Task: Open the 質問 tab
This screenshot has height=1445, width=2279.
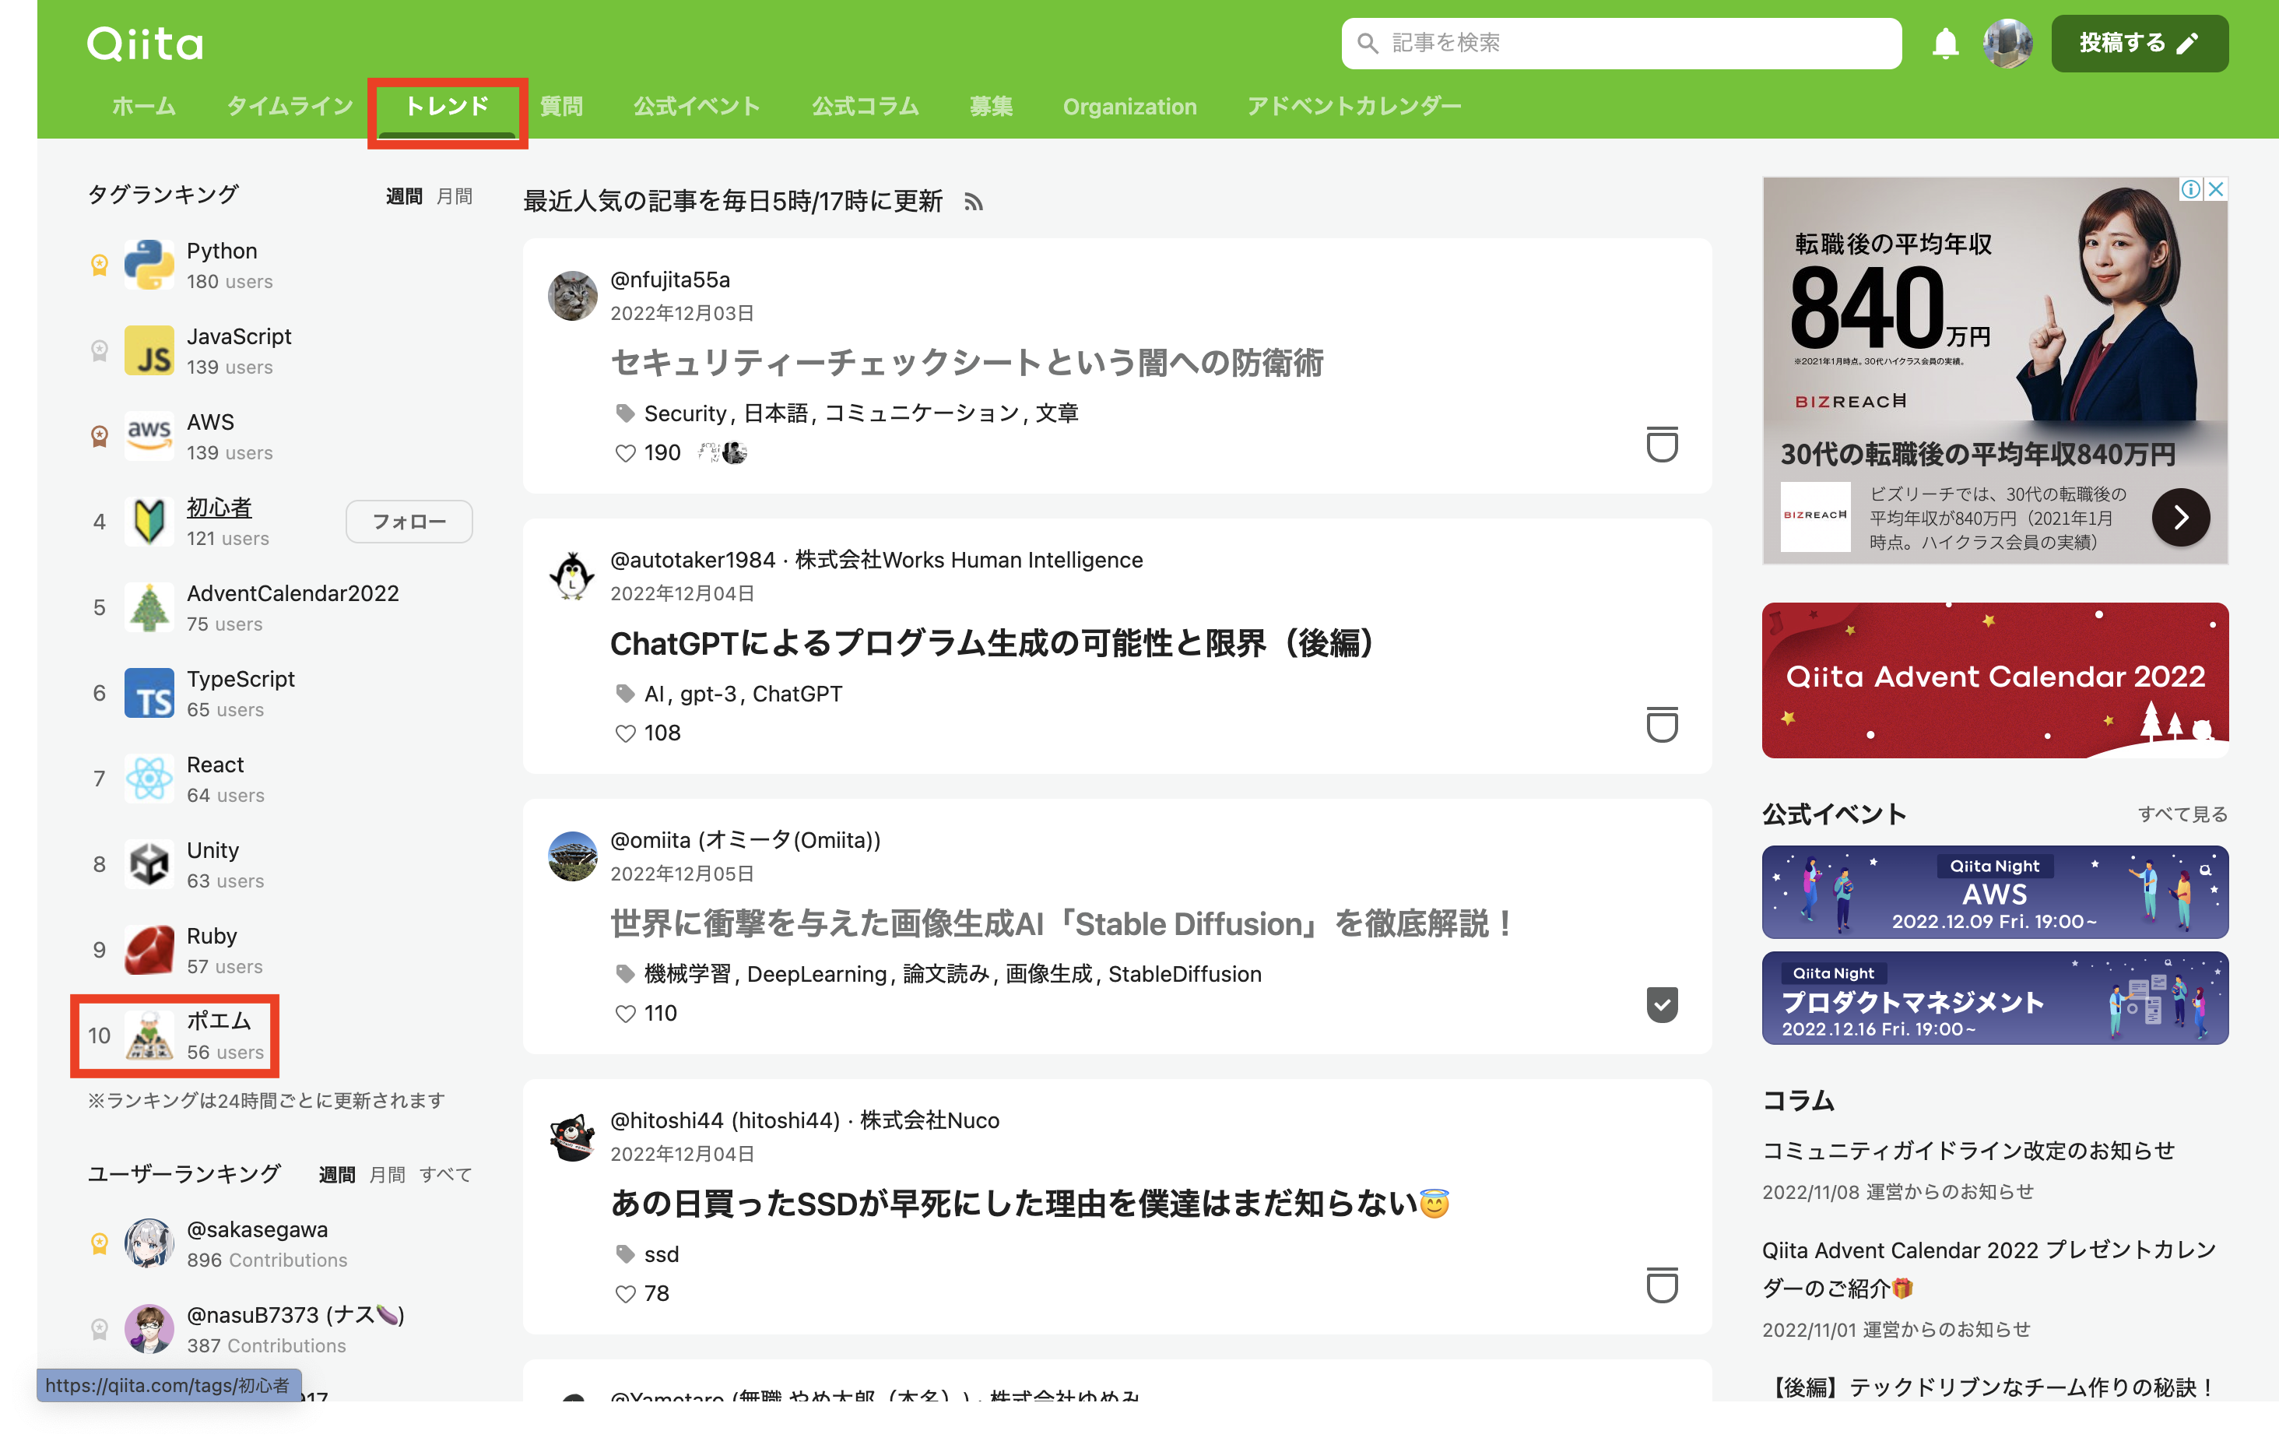Action: [561, 106]
